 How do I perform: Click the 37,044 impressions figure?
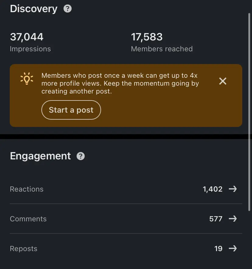click(27, 37)
